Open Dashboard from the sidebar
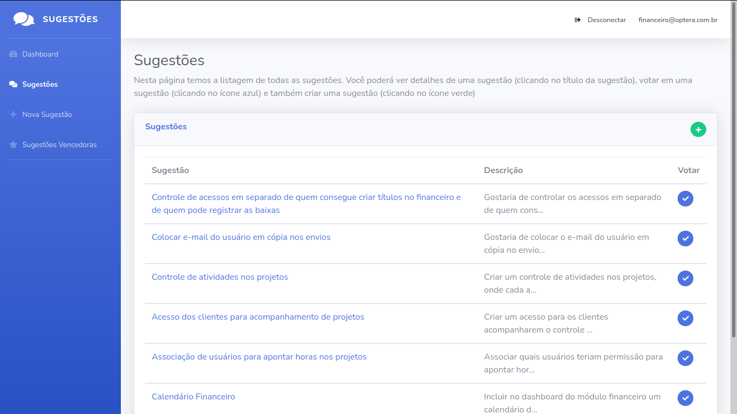This screenshot has width=737, height=414. (40, 54)
